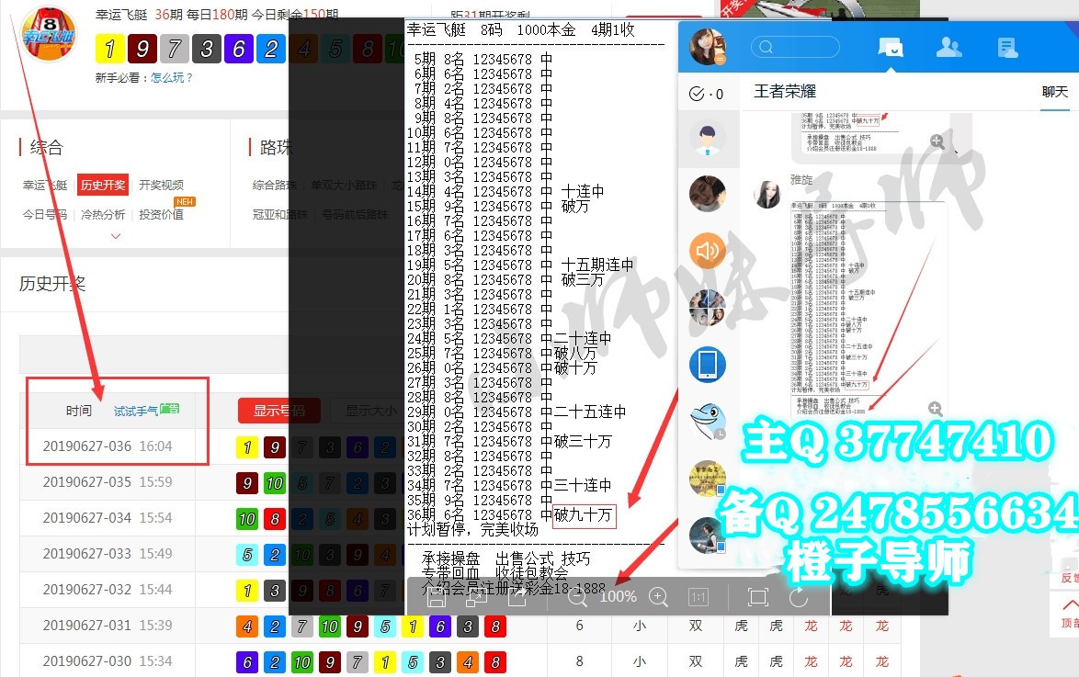This screenshot has height=677, width=1079.
Task: Click the 王者荣耀 chat title
Action: point(785,92)
